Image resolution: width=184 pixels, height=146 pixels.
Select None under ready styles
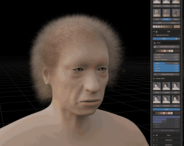point(166,109)
